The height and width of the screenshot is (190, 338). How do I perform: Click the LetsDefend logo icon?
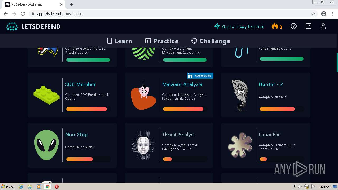pyautogui.click(x=12, y=26)
